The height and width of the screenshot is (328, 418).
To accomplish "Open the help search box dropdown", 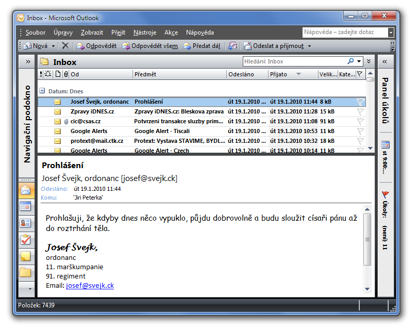I will click(x=391, y=32).
